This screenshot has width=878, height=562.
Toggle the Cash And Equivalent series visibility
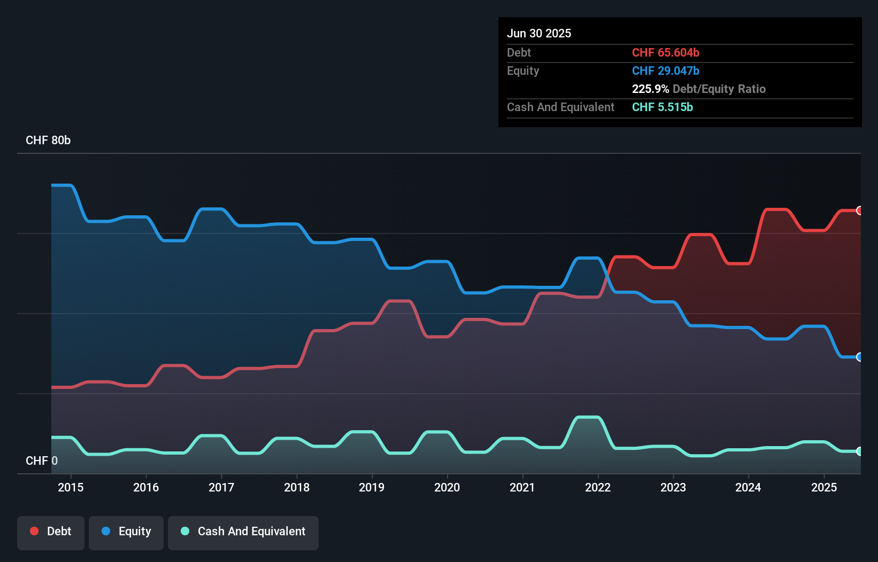pyautogui.click(x=243, y=532)
